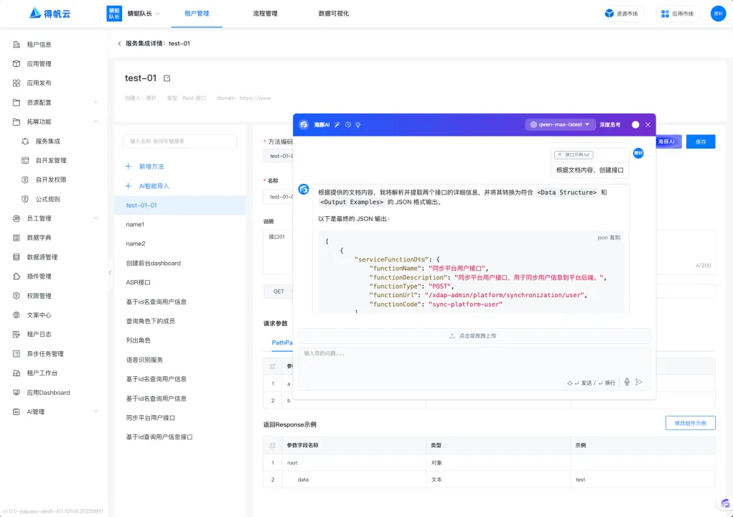
Task: Select 同步平台用户接口 in method list
Action: 180,418
